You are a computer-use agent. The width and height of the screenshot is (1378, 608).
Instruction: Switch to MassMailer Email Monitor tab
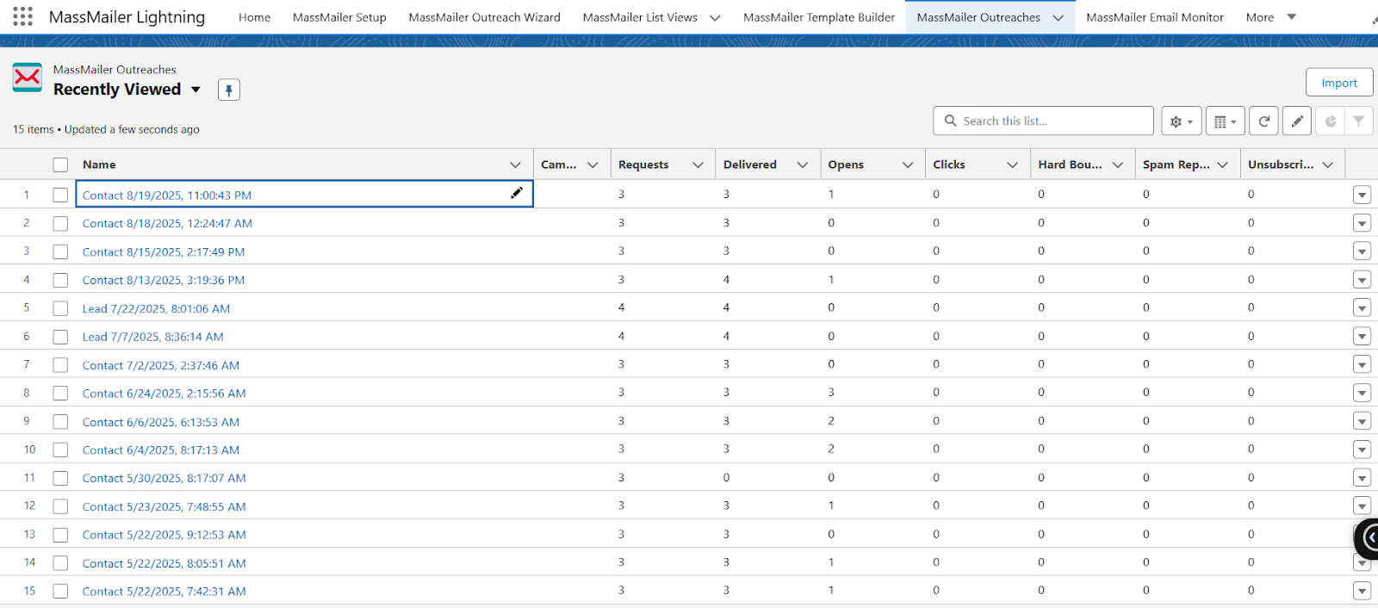(1154, 17)
